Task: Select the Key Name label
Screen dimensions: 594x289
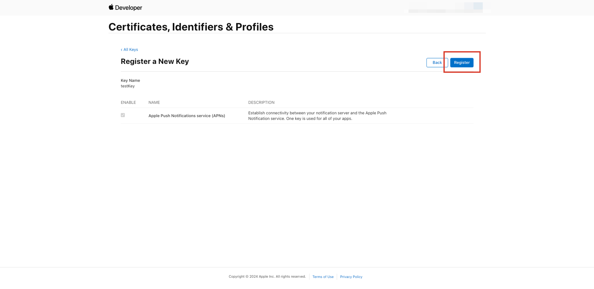Action: click(x=130, y=80)
